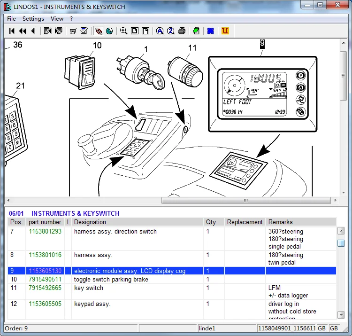This screenshot has height=336, width=352.
Task: Click the blue circled A icon
Action: coord(160,31)
